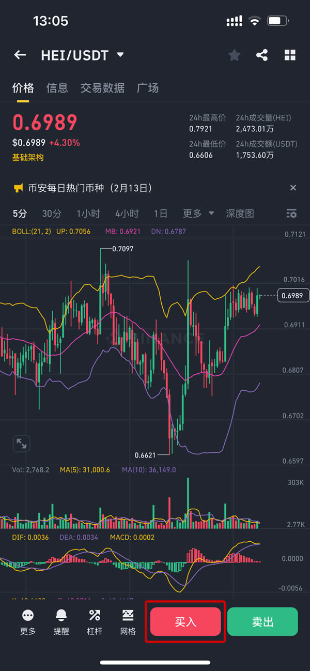
Task: Select the 30分 chart interval
Action: click(x=52, y=213)
